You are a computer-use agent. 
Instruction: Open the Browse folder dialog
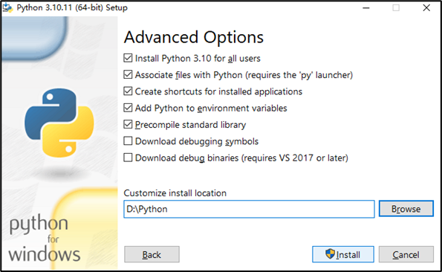[x=406, y=209]
